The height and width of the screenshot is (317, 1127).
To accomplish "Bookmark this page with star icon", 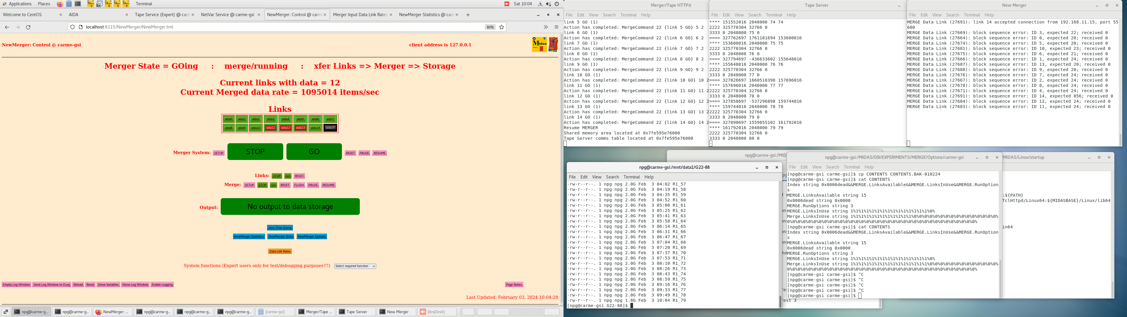I will [502, 27].
